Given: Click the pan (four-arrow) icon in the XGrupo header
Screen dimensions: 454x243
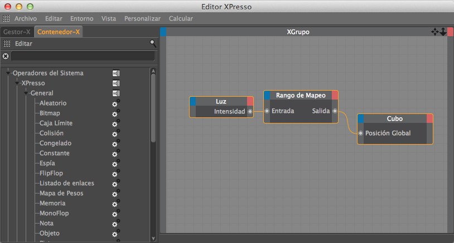Looking at the screenshot, I should click(x=435, y=32).
